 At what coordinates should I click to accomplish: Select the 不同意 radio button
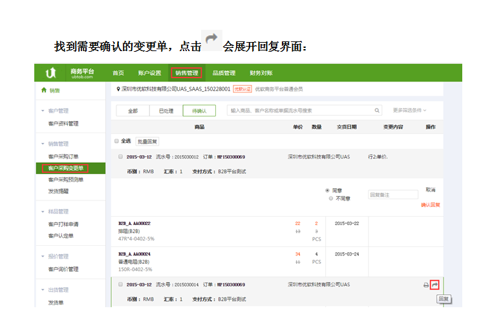[327, 199]
